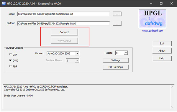Click the HPGL dxf/dwg logo image
Viewport: 177px width, 112px height.
[153, 19]
